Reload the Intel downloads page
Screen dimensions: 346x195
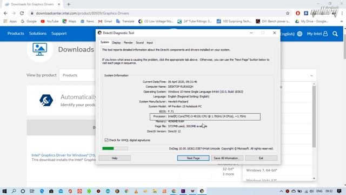tap(22, 13)
